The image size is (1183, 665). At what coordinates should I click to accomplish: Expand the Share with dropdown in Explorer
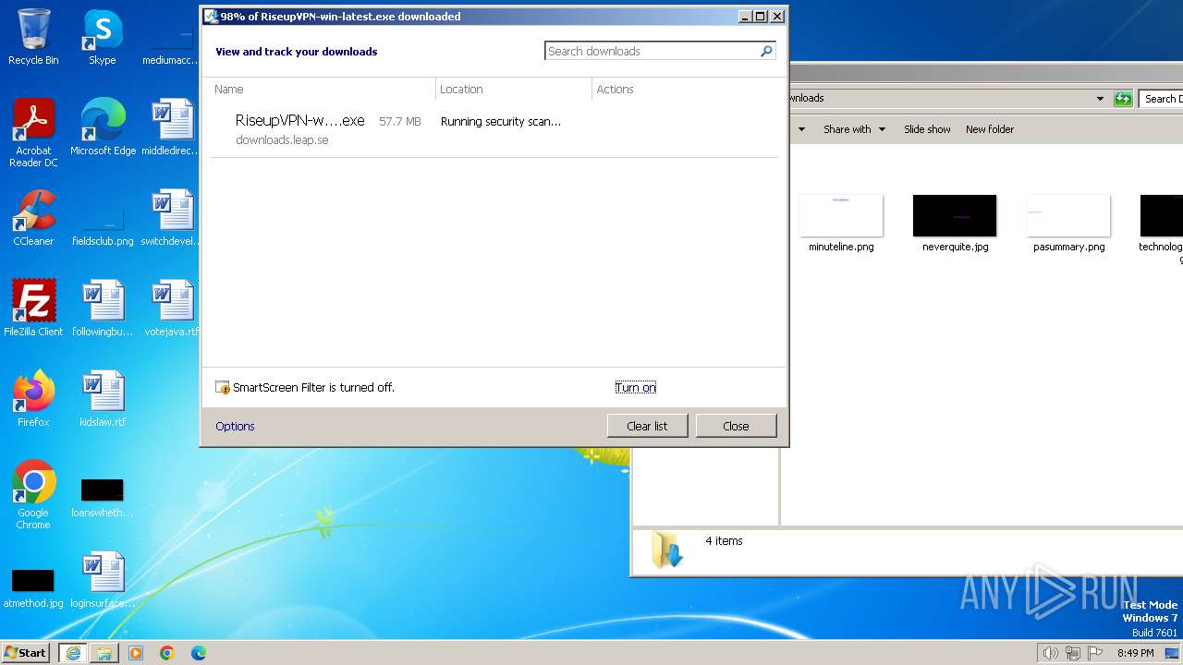pos(854,129)
